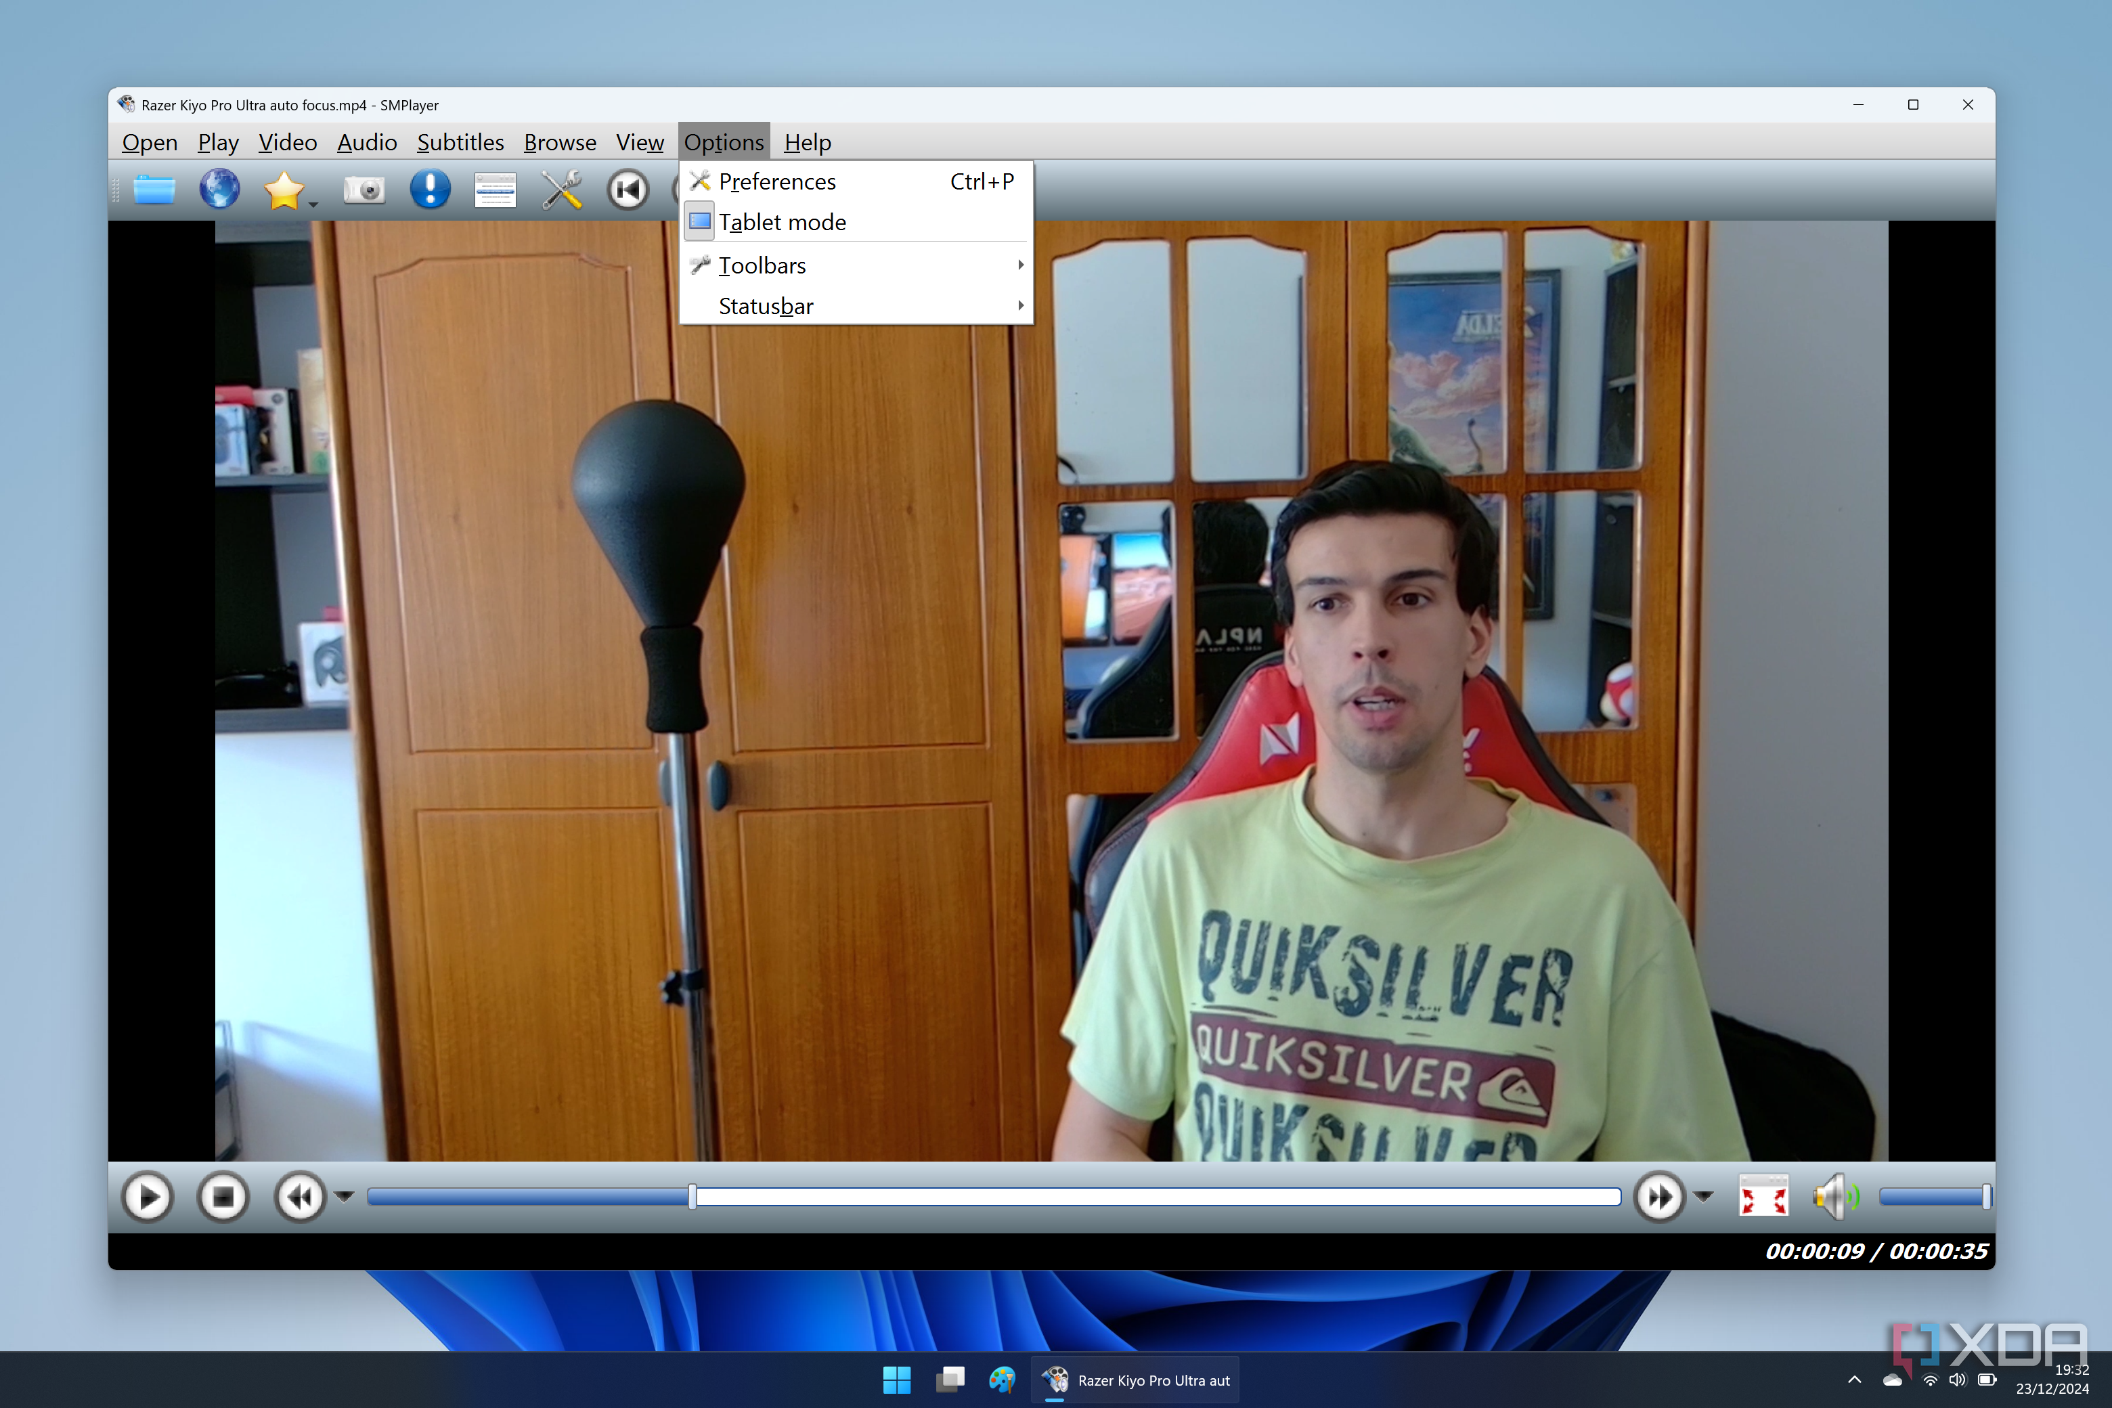Screen dimensions: 2112x1408
Task: Open file info with the blue exclamation icon
Action: point(430,190)
